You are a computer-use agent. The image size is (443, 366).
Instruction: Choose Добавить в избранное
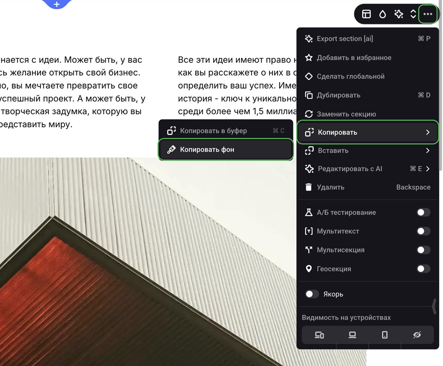point(367,58)
